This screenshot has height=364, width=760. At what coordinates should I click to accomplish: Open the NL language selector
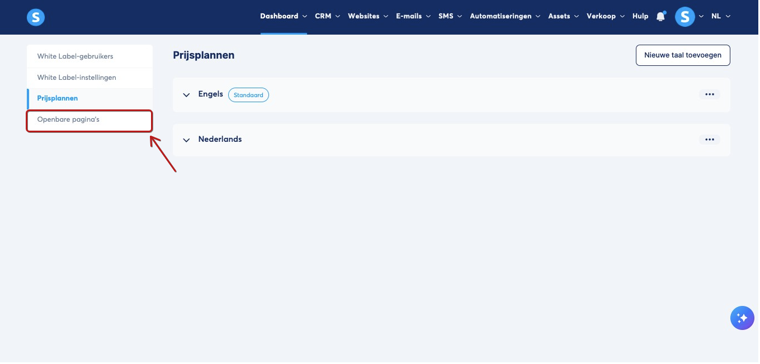point(721,16)
